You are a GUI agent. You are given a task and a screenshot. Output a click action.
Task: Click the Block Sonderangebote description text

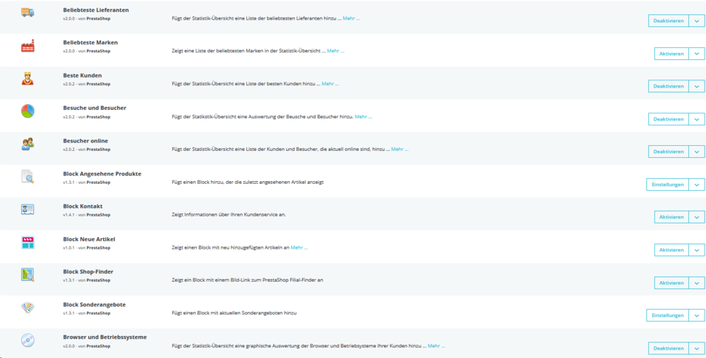(x=234, y=313)
